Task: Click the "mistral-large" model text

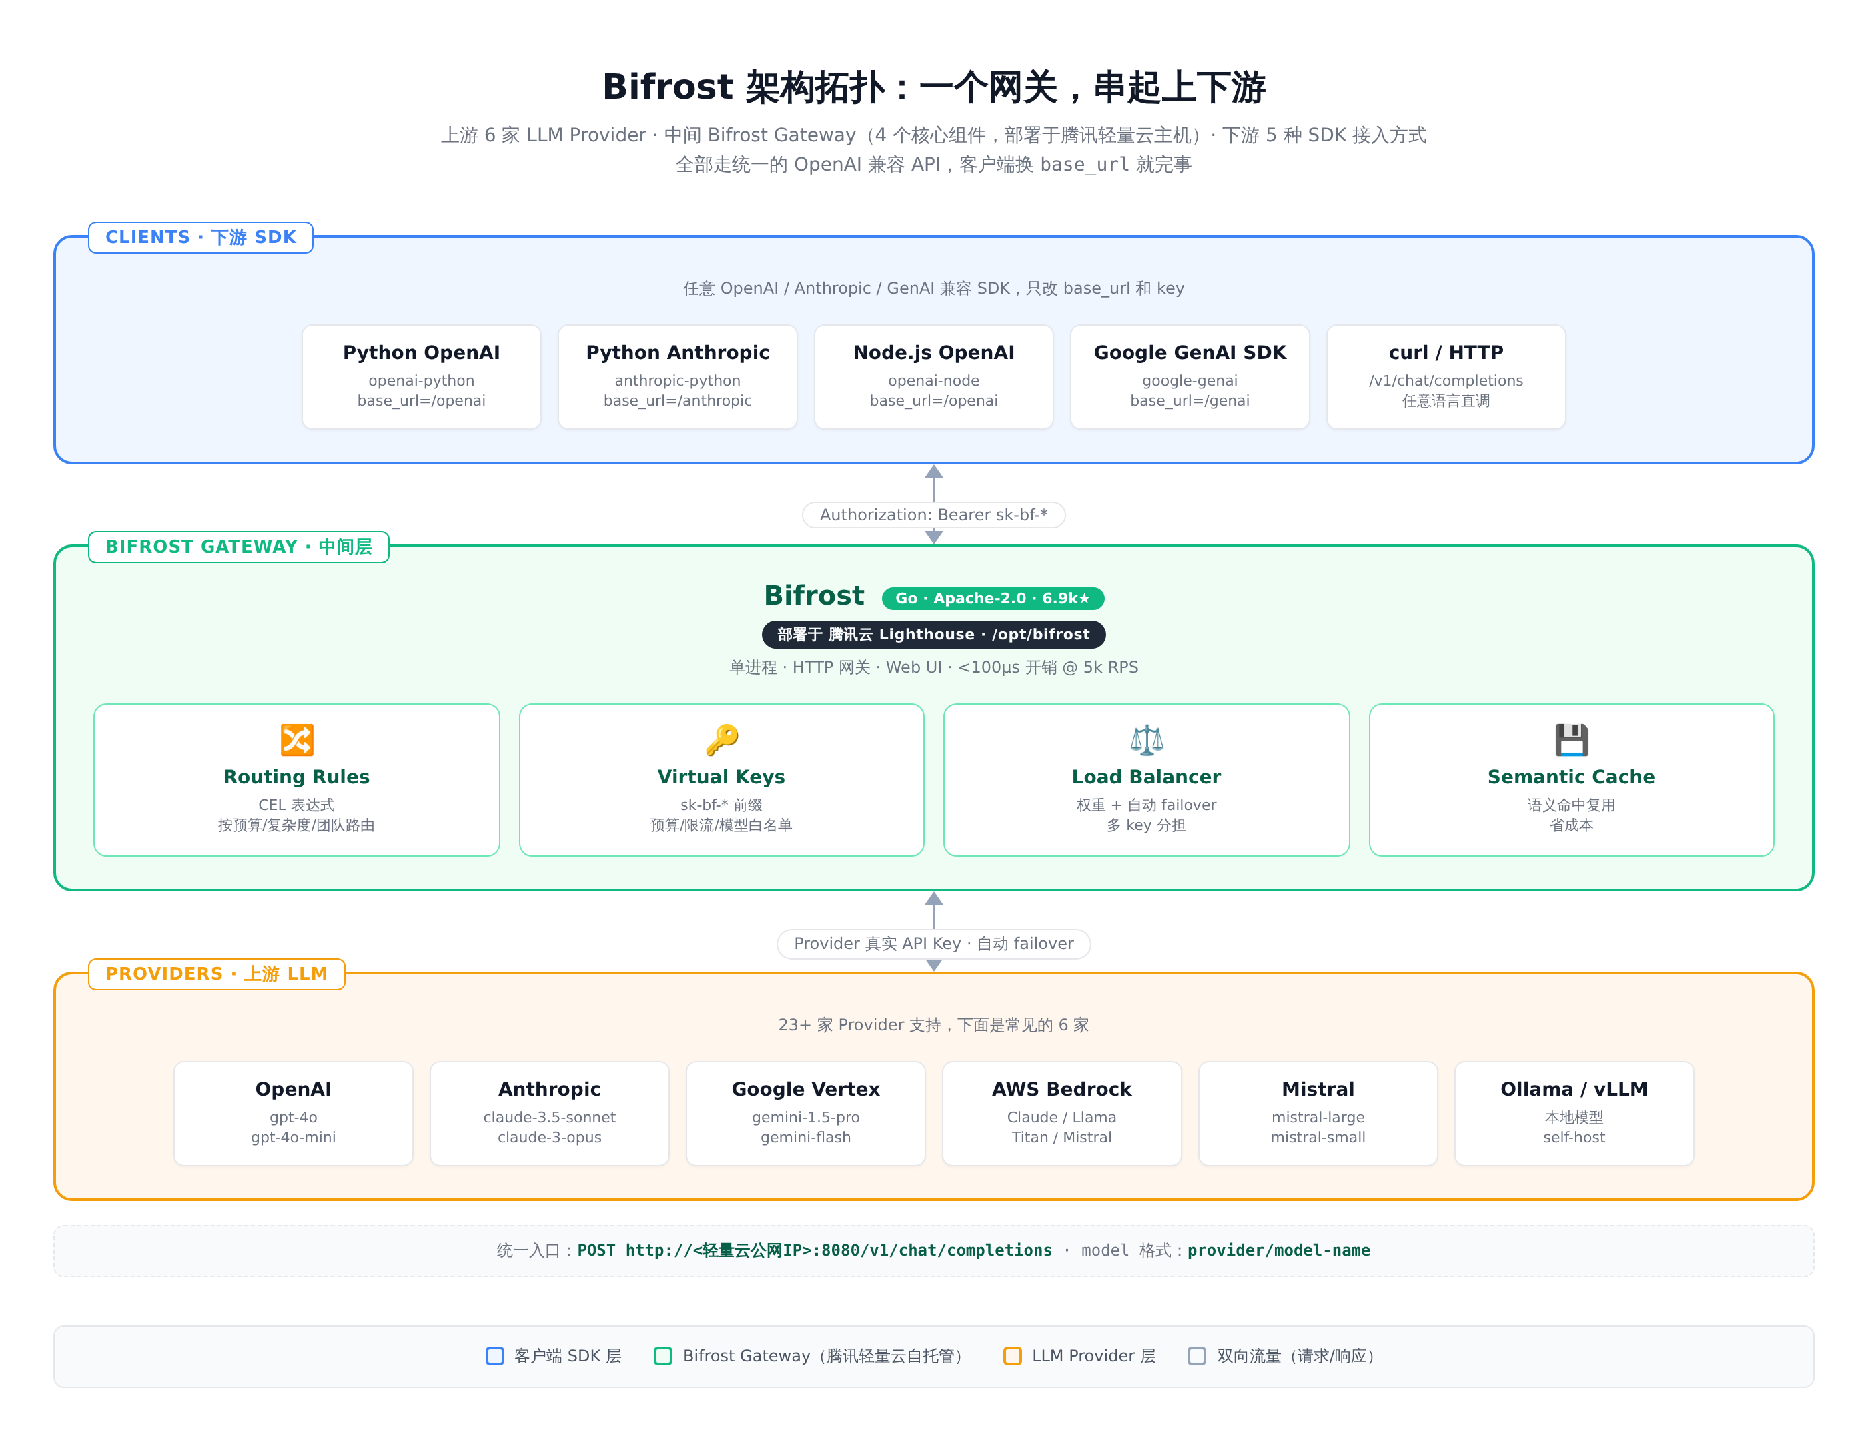Action: [x=1318, y=1118]
